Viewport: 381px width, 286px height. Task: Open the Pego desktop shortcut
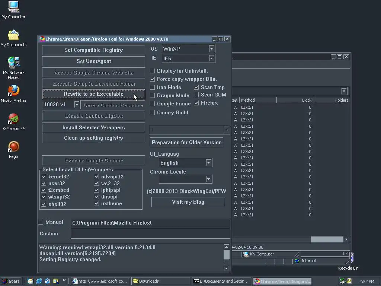click(x=13, y=150)
